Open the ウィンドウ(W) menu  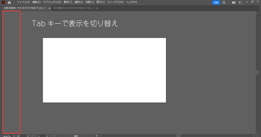click(115, 2)
